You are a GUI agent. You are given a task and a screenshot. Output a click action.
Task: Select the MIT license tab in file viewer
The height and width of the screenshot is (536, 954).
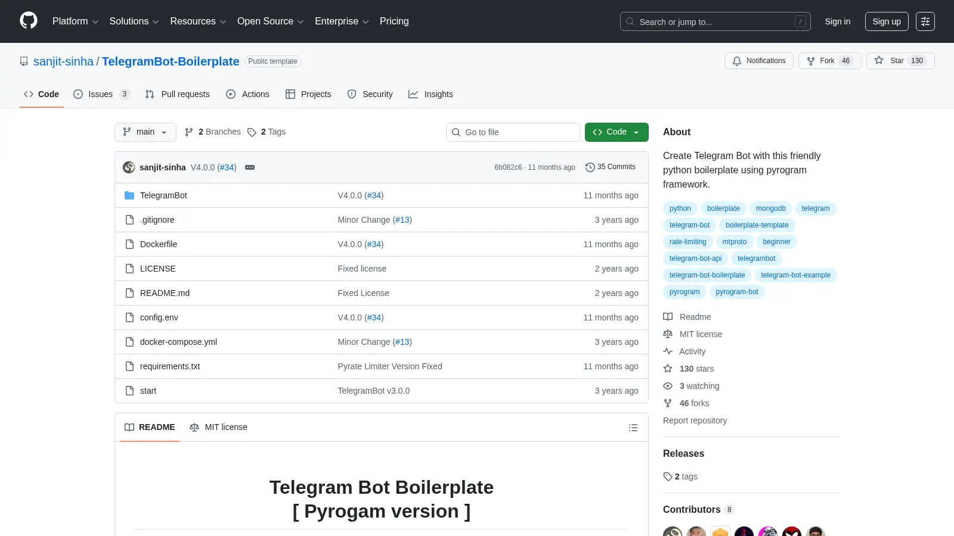click(x=218, y=428)
